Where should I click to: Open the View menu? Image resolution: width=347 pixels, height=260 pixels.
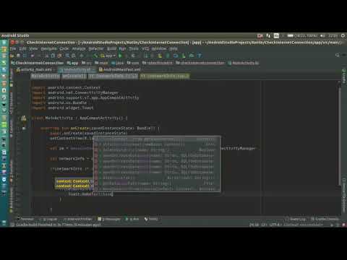click(x=33, y=49)
